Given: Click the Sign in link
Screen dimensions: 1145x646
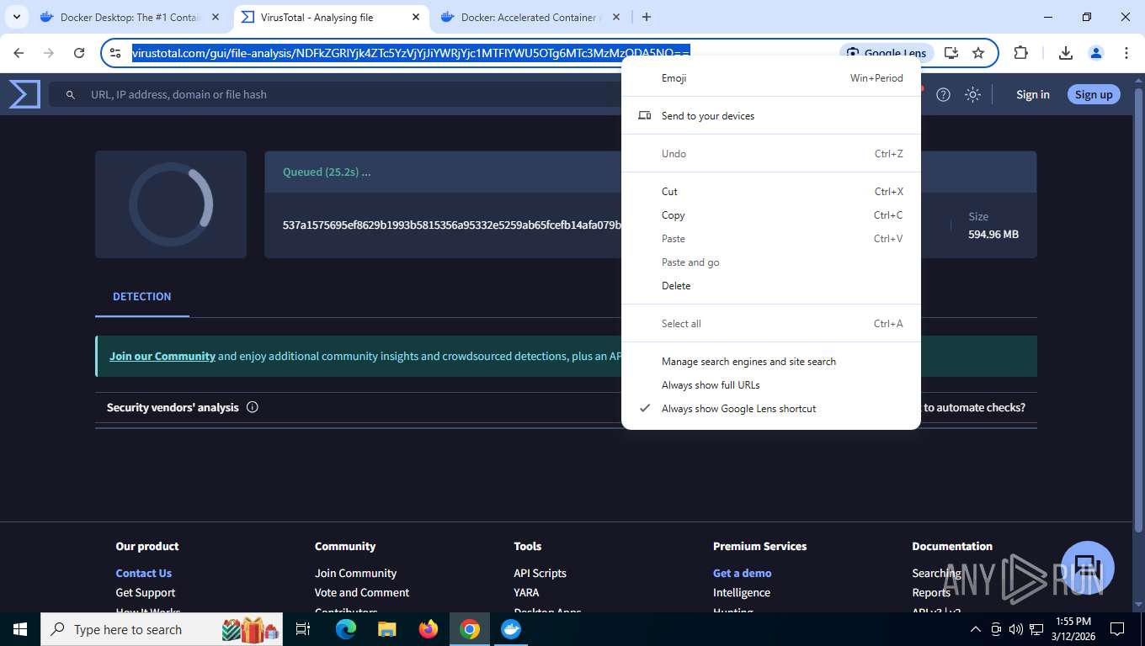Looking at the screenshot, I should (1032, 94).
